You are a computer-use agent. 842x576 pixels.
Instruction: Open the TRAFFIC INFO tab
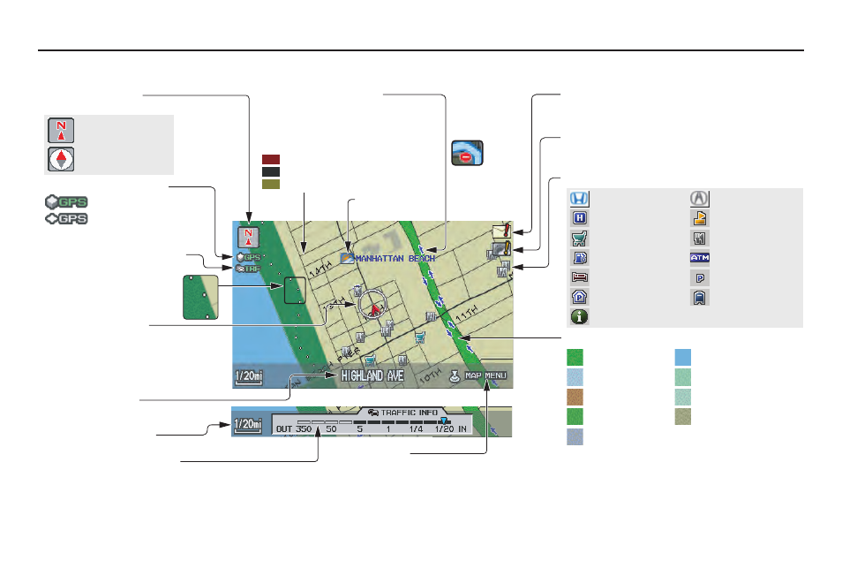coord(404,412)
